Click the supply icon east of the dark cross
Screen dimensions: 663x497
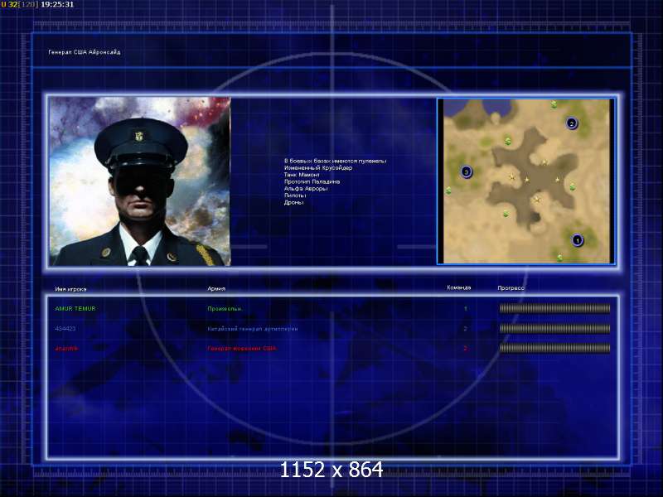click(x=573, y=186)
